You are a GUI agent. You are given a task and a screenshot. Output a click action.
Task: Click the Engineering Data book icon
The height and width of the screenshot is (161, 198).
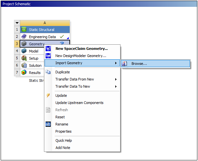[24, 37]
